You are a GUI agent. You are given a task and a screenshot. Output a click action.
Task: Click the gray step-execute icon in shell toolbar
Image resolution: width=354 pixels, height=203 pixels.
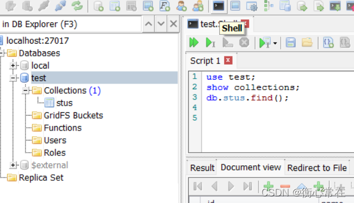[227, 43]
